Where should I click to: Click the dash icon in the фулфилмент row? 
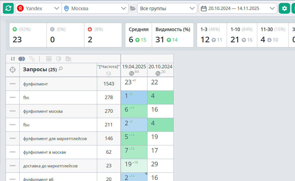(13, 84)
